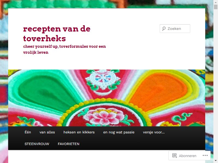Open the FAVORIETEN page
Image resolution: width=218 pixels, height=163 pixels.
69,144
